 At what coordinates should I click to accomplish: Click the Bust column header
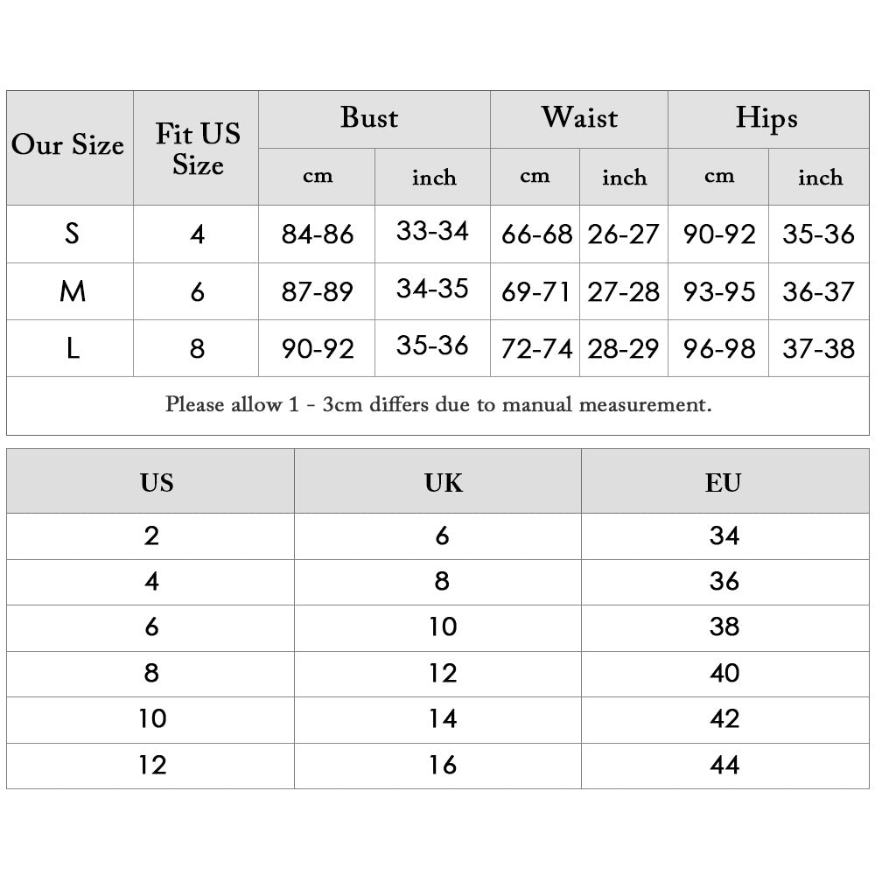[369, 118]
